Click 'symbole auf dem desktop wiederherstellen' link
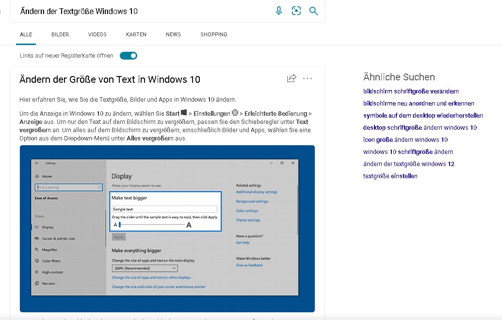Viewport: 502px width, 320px height. point(423,115)
